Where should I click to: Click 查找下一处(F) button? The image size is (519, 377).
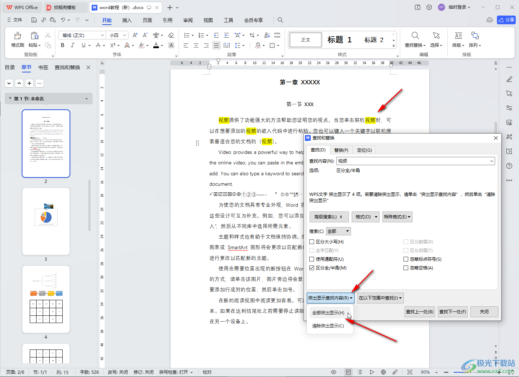(x=453, y=312)
